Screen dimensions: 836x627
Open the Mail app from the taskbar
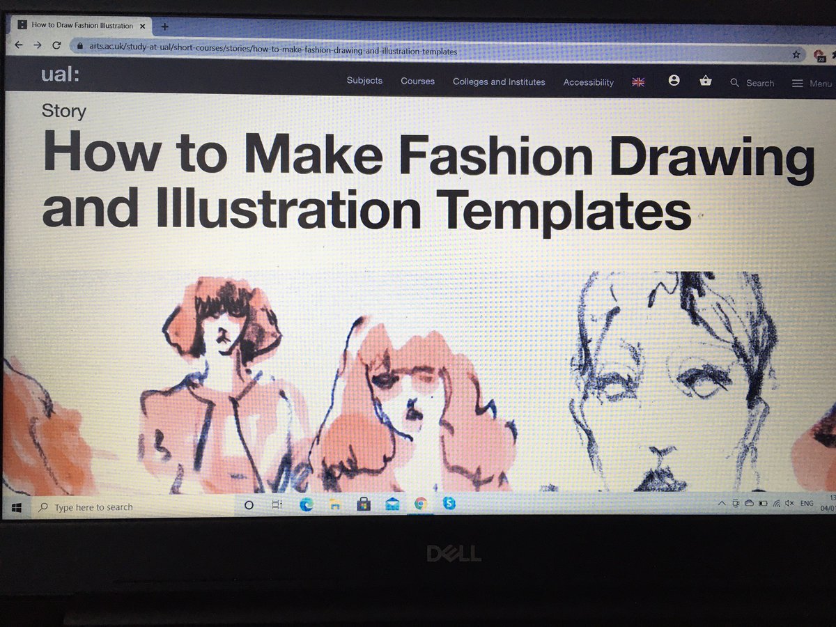(x=392, y=504)
